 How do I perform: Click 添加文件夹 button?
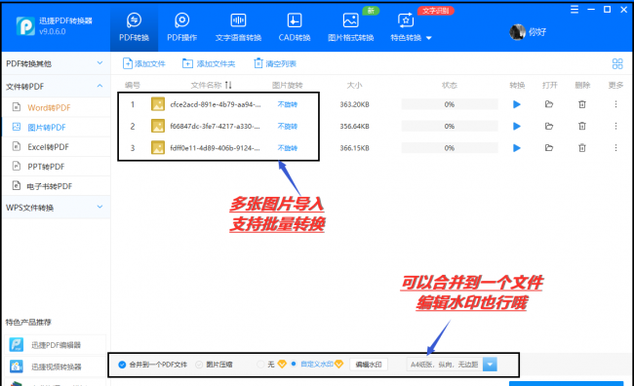(x=209, y=64)
